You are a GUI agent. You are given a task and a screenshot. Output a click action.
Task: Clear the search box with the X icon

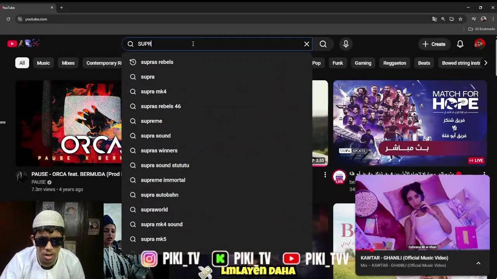(x=307, y=44)
